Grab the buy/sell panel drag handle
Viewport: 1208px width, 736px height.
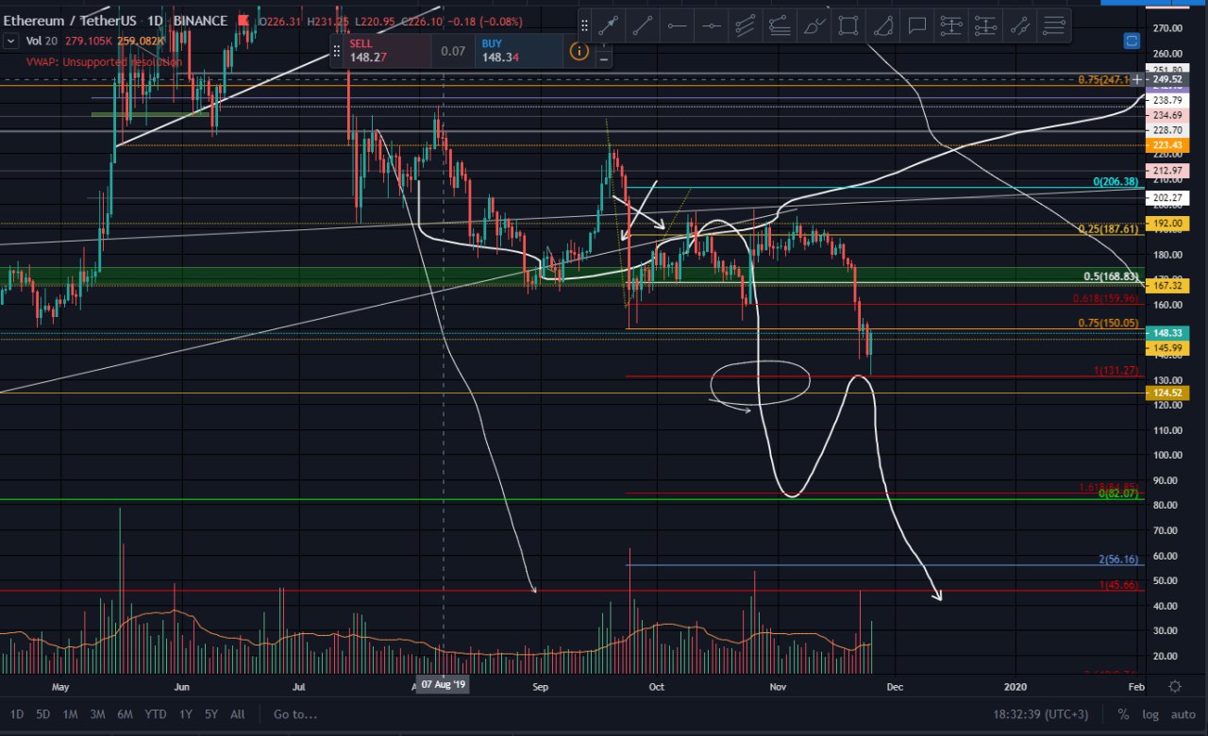(x=337, y=51)
